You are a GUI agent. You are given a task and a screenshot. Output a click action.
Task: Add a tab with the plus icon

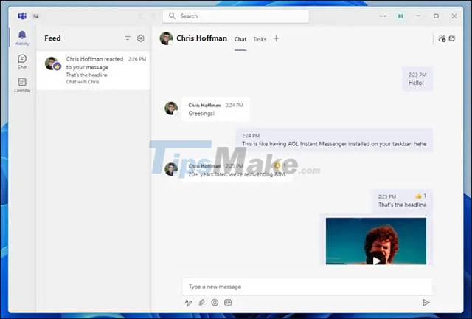276,38
